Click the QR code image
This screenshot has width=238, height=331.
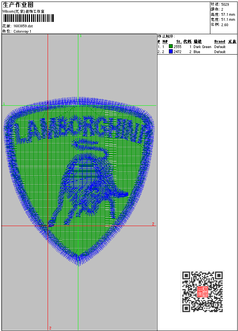pos(202,291)
